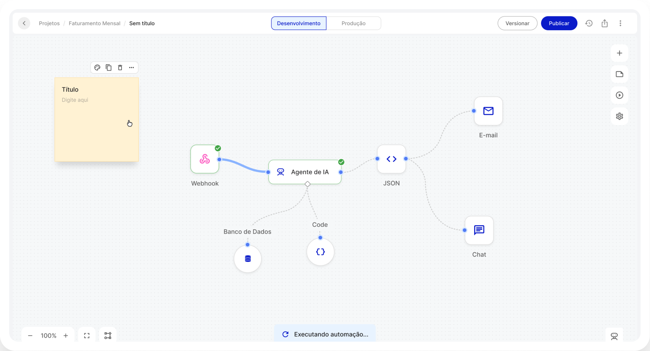Viewport: 650px width, 351px height.
Task: Open the Webhook node
Action: (205, 159)
